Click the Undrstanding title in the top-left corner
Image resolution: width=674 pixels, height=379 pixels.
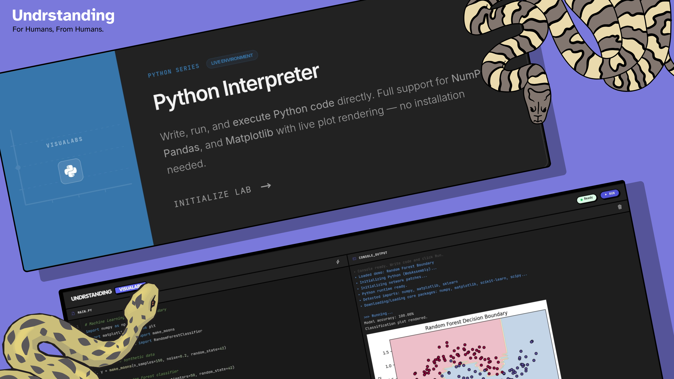pos(63,15)
